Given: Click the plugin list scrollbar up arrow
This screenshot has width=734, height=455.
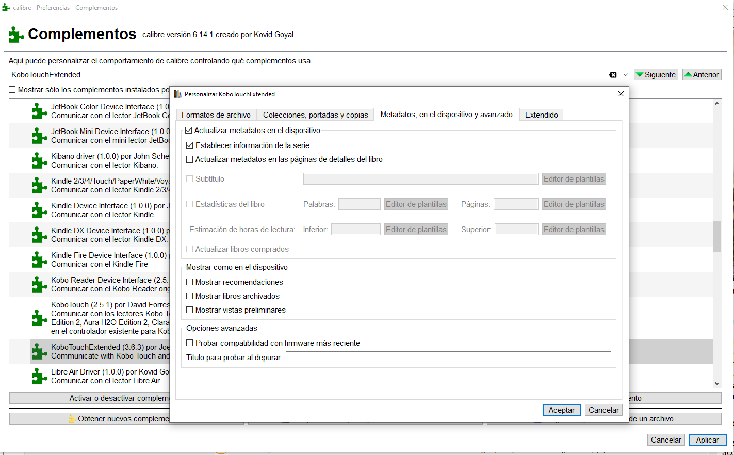Looking at the screenshot, I should [717, 103].
